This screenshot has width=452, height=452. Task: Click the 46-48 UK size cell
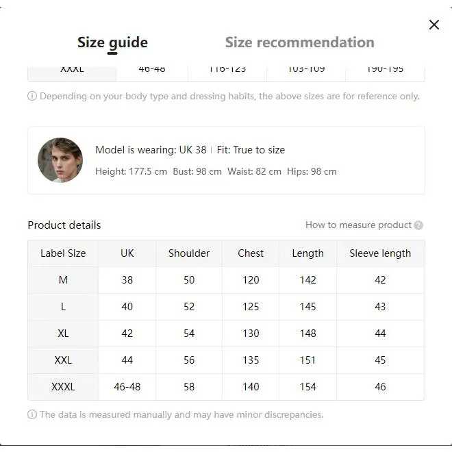tap(127, 386)
